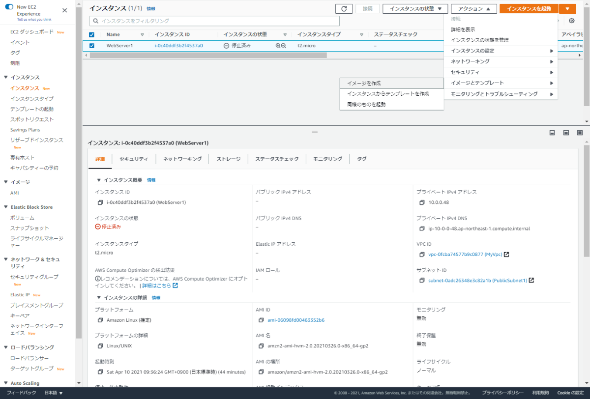Copy the AMI ID value
This screenshot has width=590, height=399.
point(261,320)
